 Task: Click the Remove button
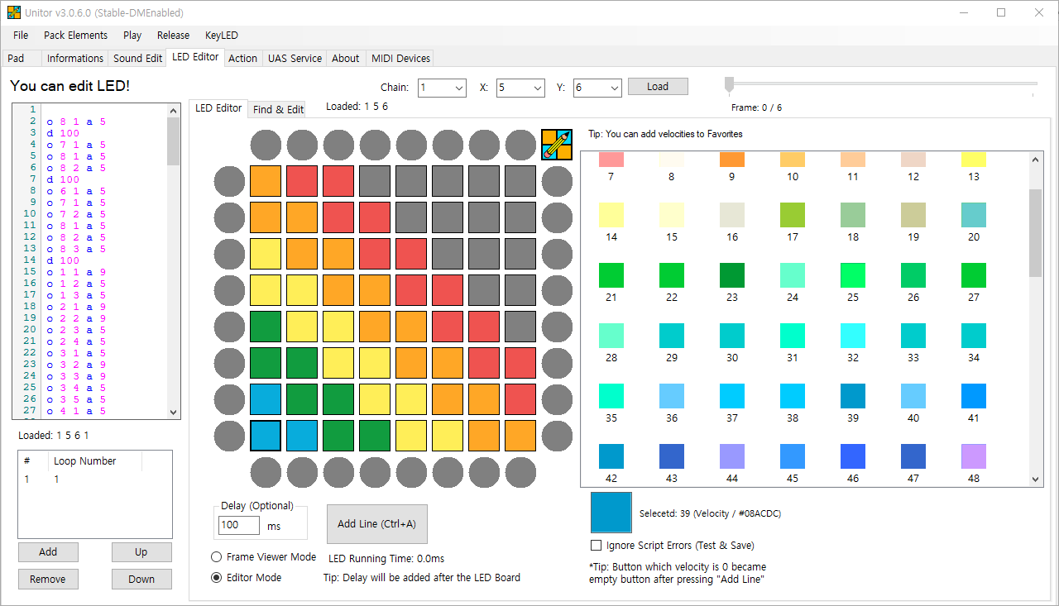pos(48,579)
